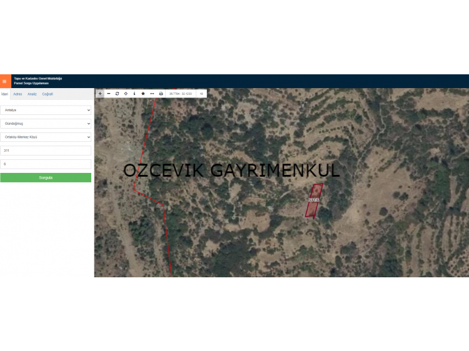
Task: Click the locate position crosshair icon
Action: click(x=126, y=94)
